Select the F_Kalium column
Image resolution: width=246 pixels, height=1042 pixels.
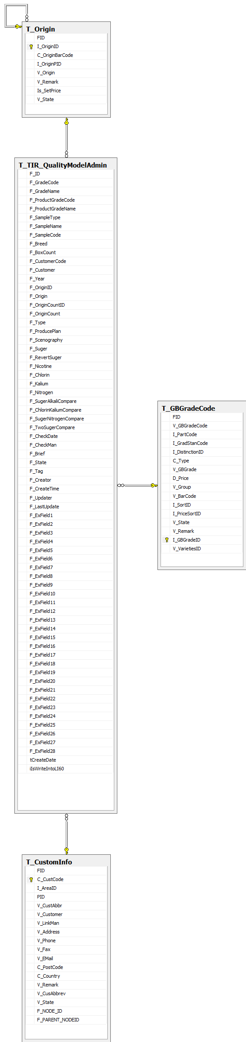click(x=65, y=384)
